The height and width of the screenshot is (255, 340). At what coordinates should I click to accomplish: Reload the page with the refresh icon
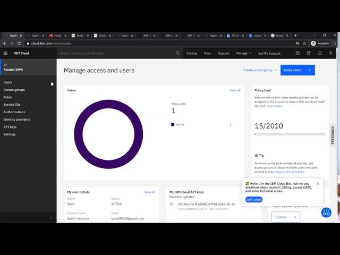pos(19,44)
